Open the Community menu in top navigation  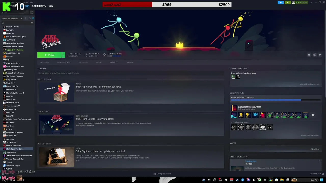tap(39, 6)
